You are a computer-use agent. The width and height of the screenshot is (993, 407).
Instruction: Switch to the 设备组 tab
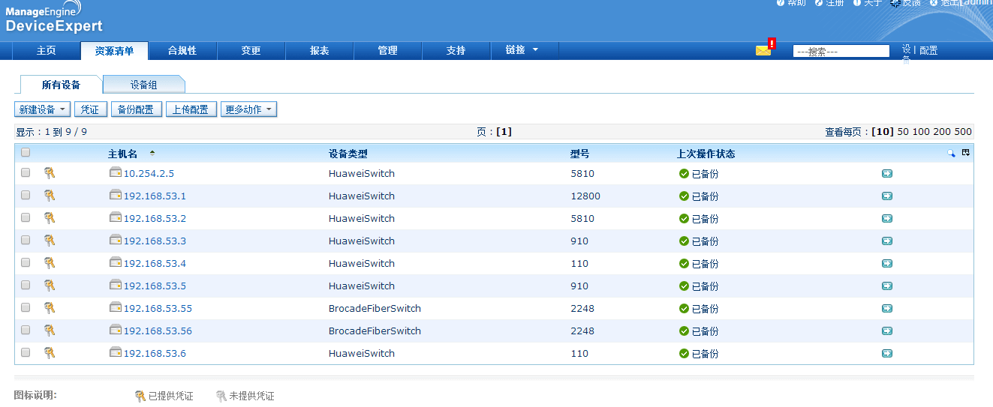tap(143, 85)
